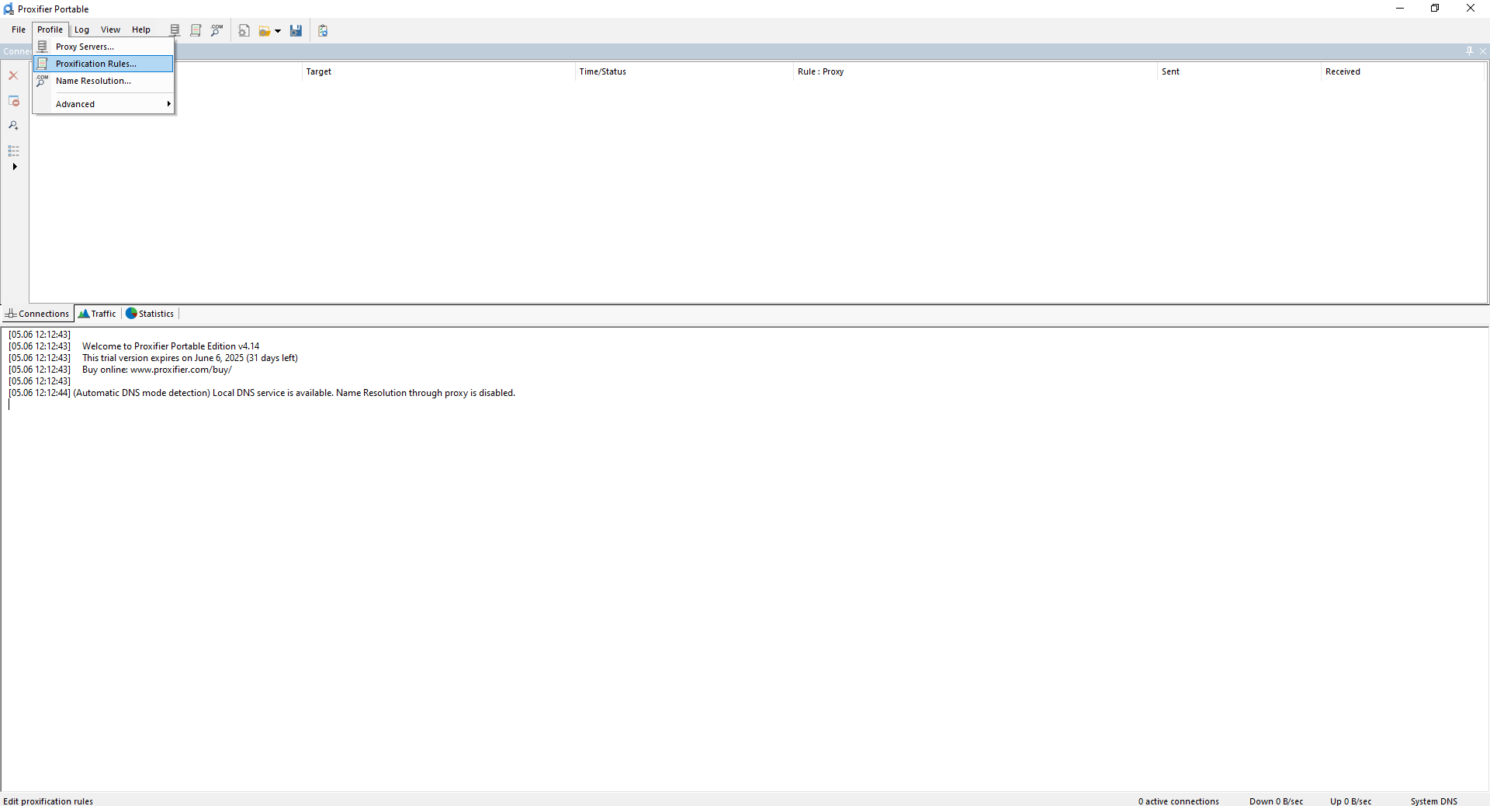This screenshot has height=806, width=1490.
Task: Click the list view icon in sidebar
Action: 13,151
